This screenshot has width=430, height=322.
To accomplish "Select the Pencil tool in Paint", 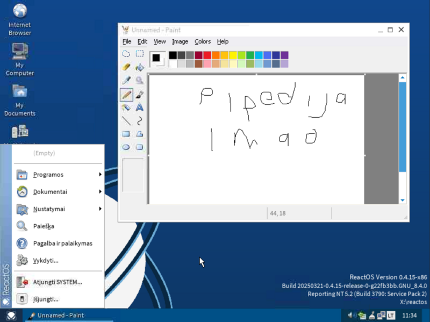I will click(126, 94).
